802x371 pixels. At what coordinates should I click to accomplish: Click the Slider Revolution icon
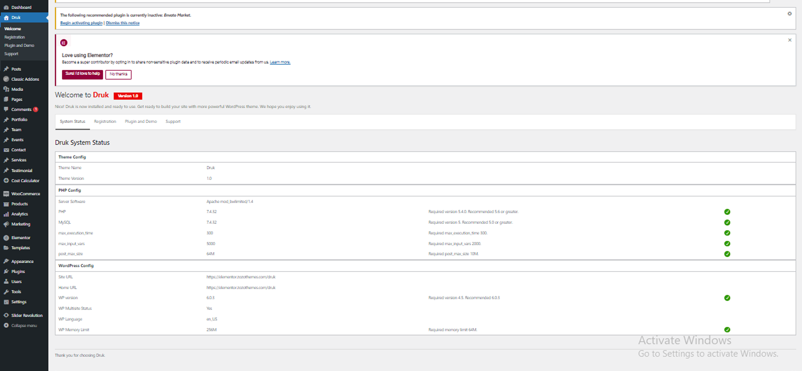pos(6,316)
